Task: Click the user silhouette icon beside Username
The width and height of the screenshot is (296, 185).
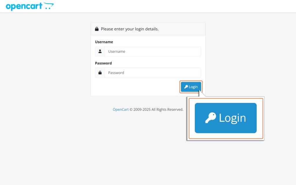Action: (100, 51)
